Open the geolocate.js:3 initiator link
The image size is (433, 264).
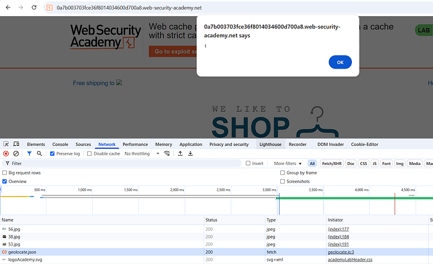click(x=341, y=252)
